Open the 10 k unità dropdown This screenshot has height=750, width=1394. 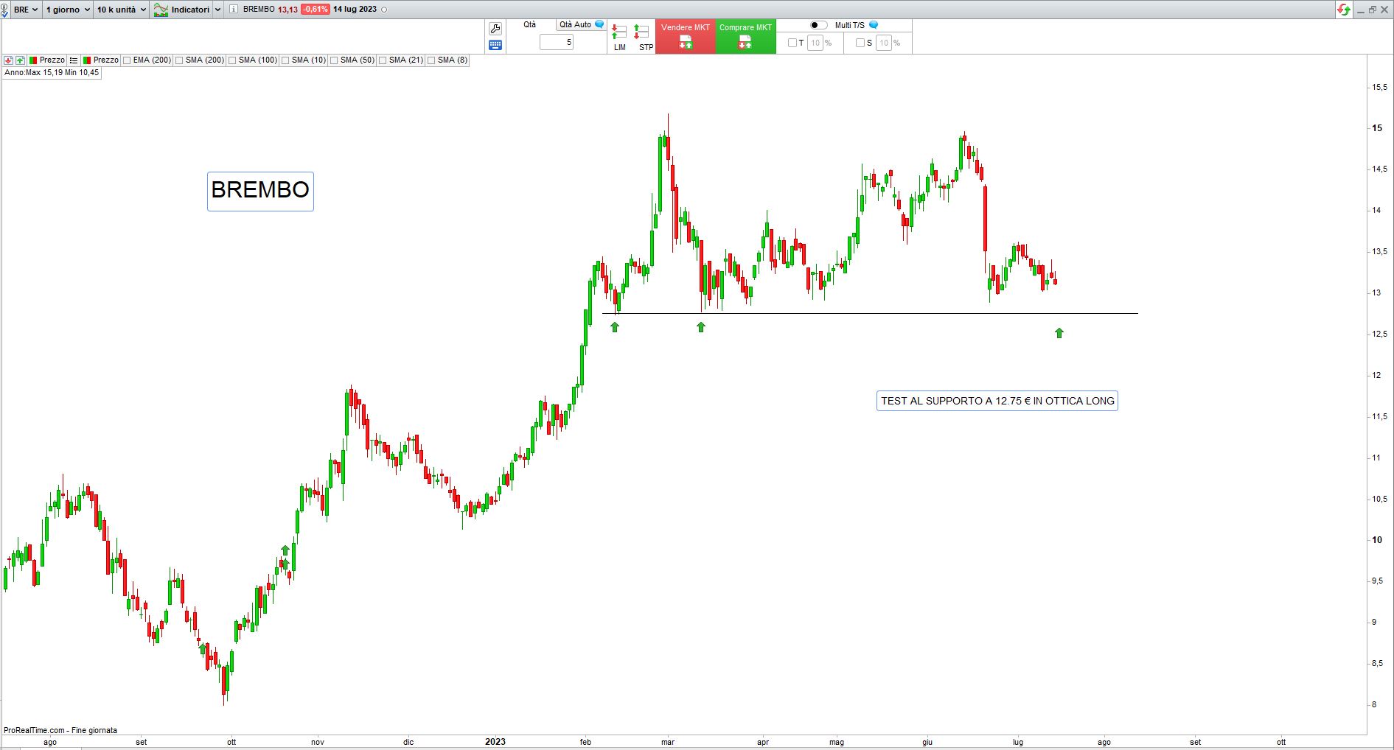pyautogui.click(x=122, y=10)
